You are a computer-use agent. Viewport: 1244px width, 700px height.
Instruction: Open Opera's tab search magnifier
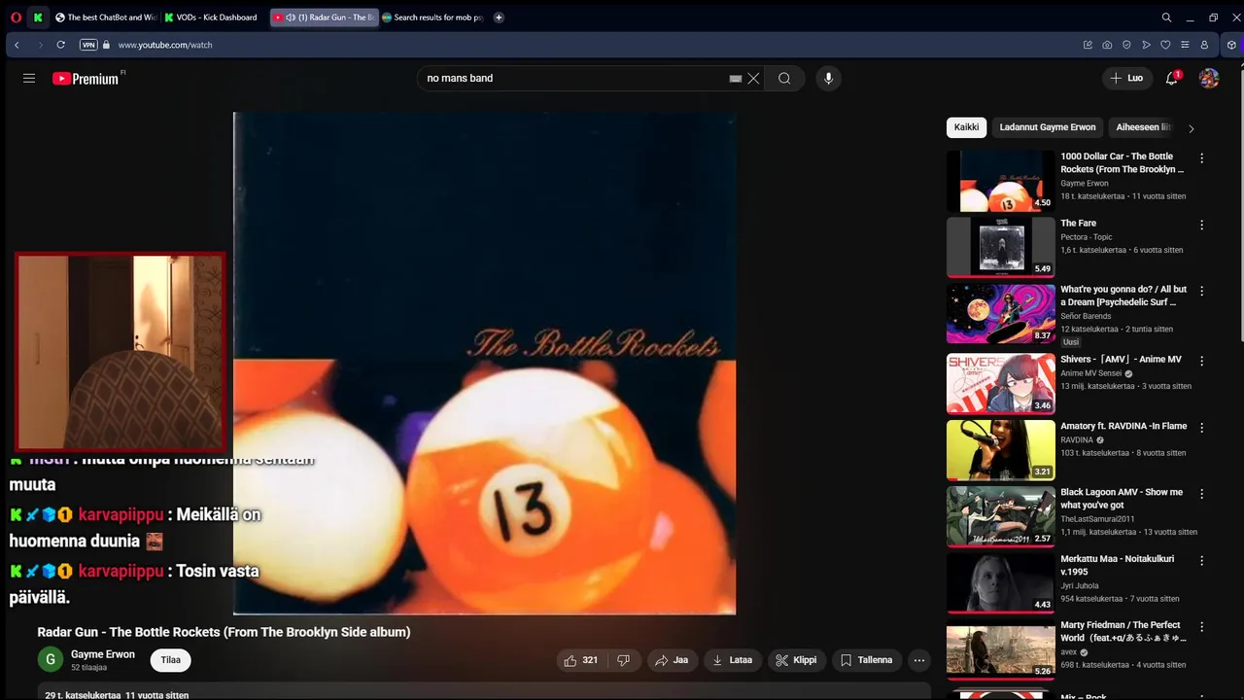[x=1166, y=17]
